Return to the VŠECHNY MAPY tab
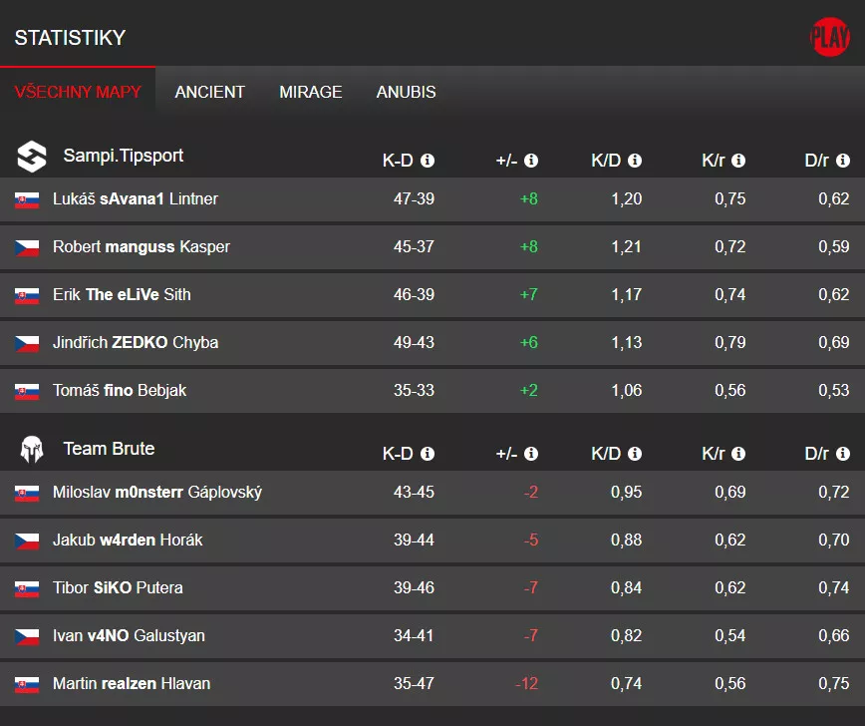This screenshot has width=865, height=726. (x=79, y=92)
